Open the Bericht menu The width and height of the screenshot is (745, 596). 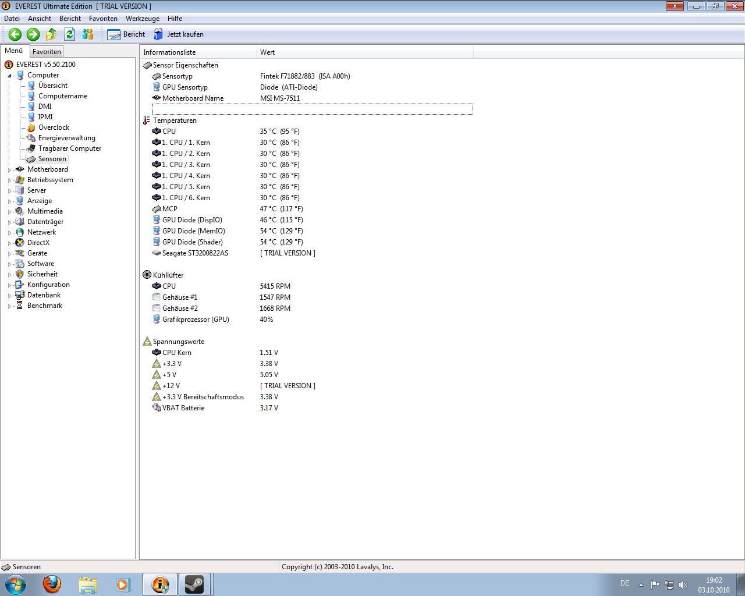pos(70,19)
